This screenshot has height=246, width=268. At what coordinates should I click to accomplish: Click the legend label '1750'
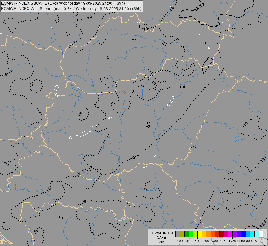pos(232,241)
